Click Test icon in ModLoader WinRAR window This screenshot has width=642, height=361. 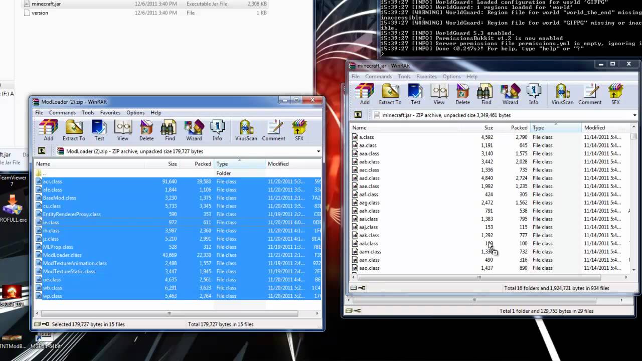click(x=99, y=130)
